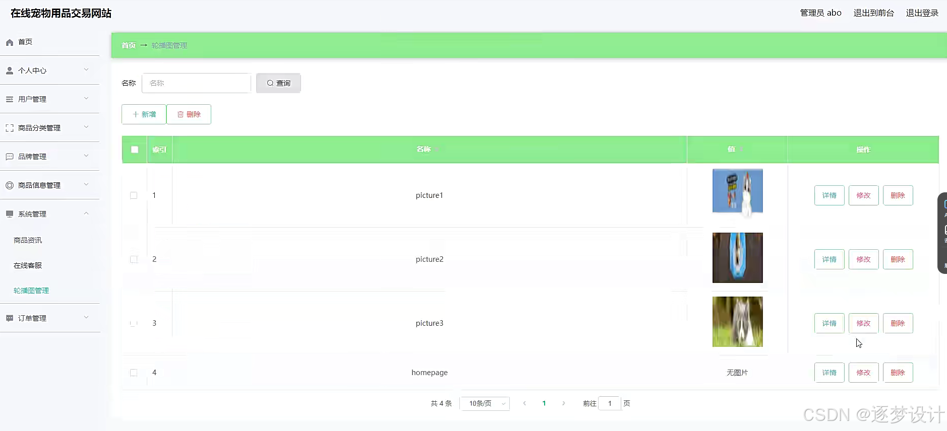Click 无图片 text in homepage row
947x431 pixels.
pyautogui.click(x=737, y=373)
